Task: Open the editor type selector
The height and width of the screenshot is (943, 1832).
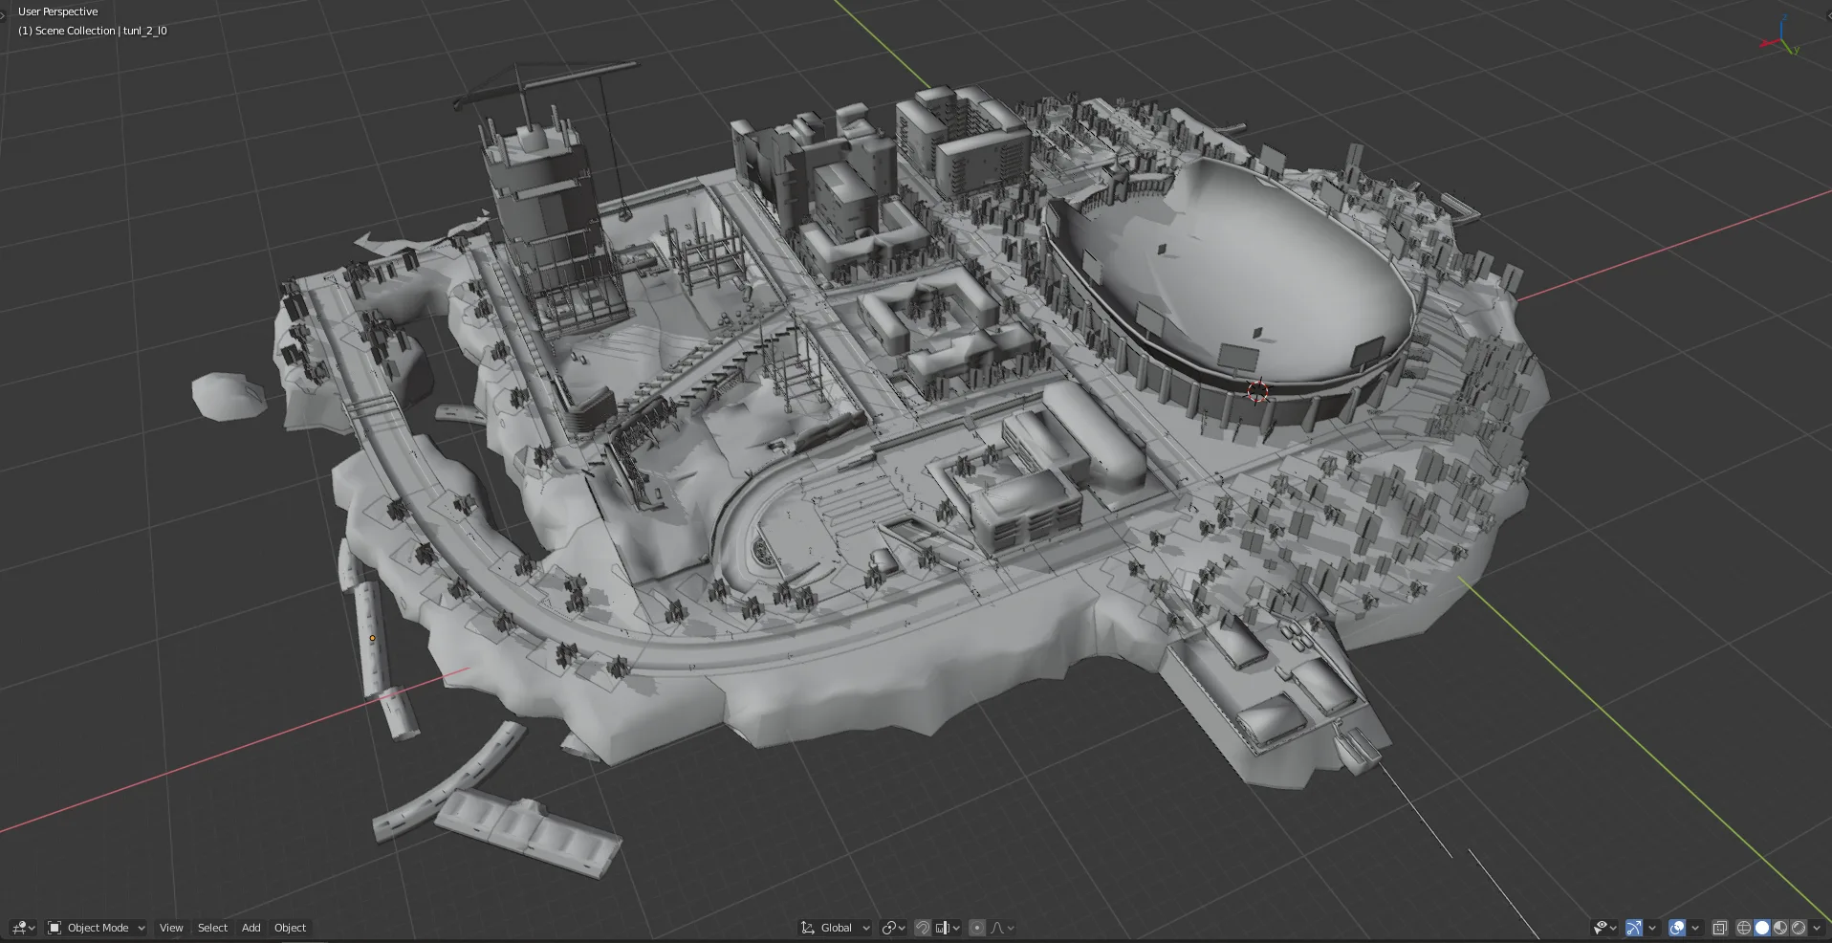Action: [x=23, y=928]
